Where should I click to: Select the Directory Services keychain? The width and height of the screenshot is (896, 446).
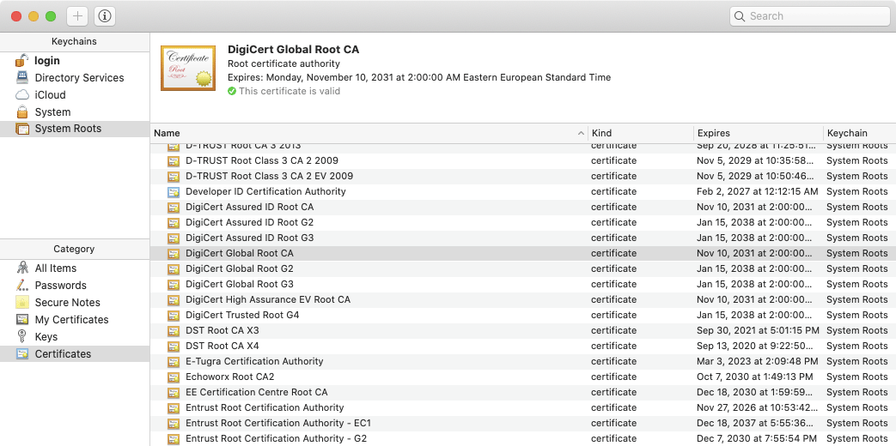pyautogui.click(x=79, y=78)
